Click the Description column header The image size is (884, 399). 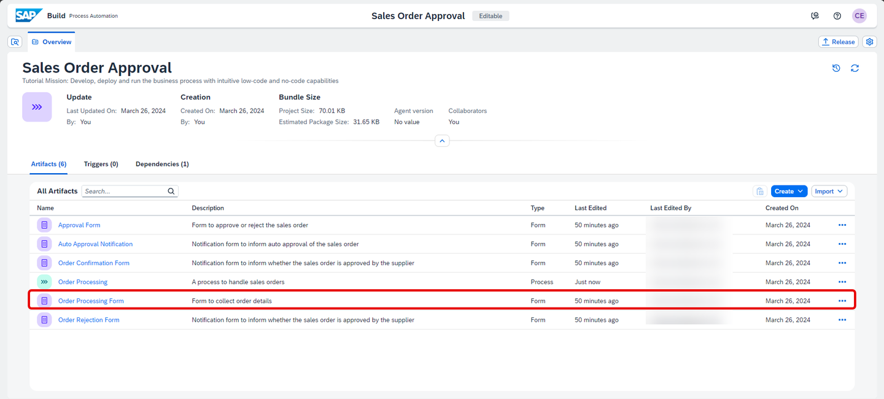pyautogui.click(x=208, y=208)
